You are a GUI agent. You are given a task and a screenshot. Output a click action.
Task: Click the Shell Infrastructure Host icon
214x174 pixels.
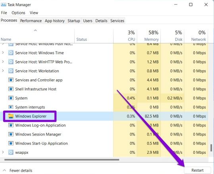coord(11,89)
